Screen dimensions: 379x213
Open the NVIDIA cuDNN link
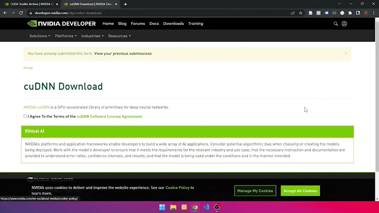click(36, 107)
